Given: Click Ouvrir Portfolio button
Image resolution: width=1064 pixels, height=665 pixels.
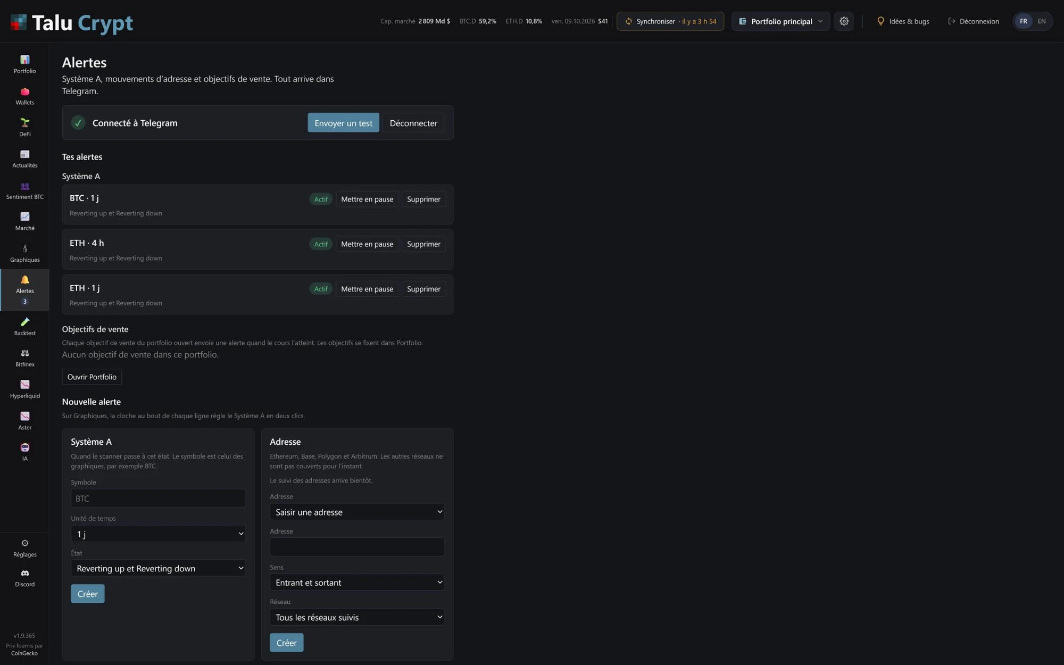Looking at the screenshot, I should pos(92,377).
